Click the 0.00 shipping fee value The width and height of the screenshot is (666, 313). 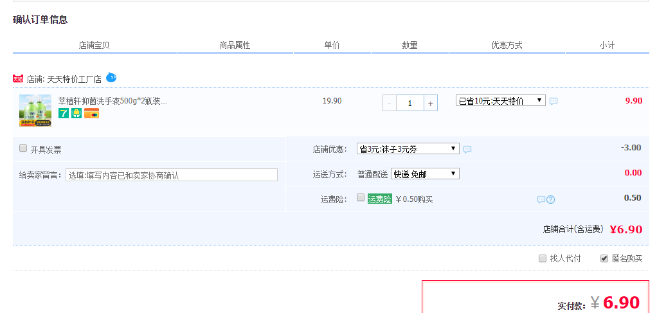633,173
